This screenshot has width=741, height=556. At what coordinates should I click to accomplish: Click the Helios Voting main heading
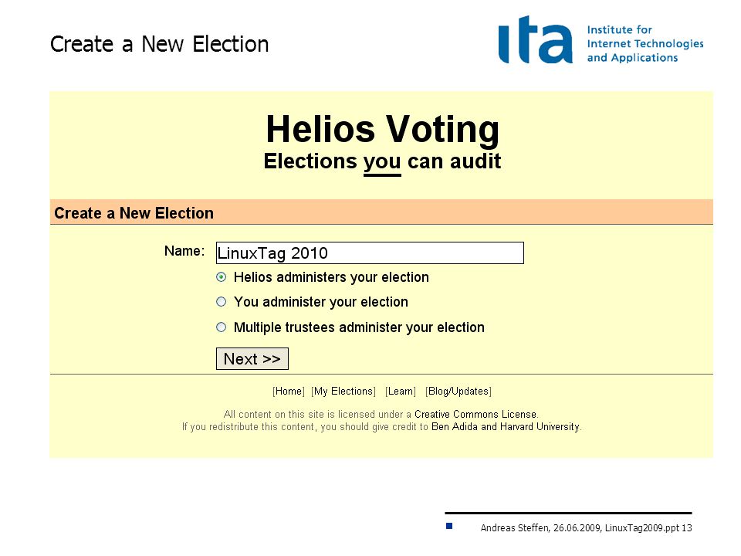coord(382,129)
